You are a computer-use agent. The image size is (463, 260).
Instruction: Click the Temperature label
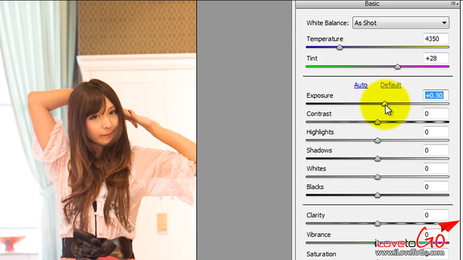coord(324,39)
